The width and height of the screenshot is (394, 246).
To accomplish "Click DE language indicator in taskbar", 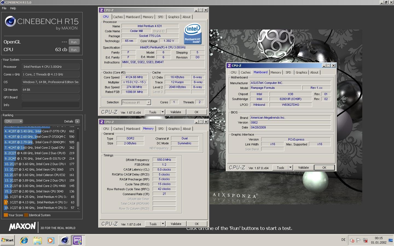I will pyautogui.click(x=343, y=240).
